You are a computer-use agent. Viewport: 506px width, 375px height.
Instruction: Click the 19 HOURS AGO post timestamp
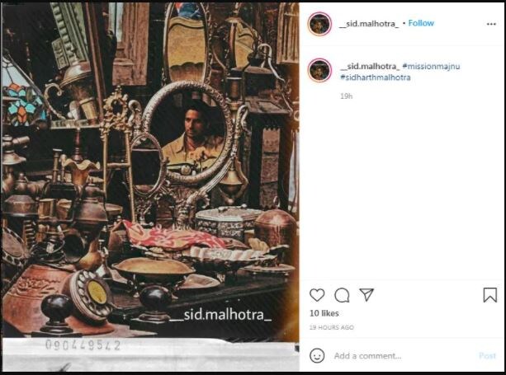click(332, 327)
